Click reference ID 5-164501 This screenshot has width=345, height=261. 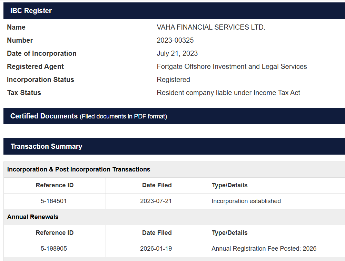(55, 201)
